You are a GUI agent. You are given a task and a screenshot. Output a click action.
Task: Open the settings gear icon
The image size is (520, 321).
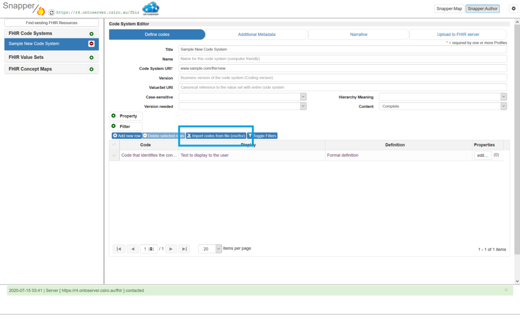click(512, 9)
